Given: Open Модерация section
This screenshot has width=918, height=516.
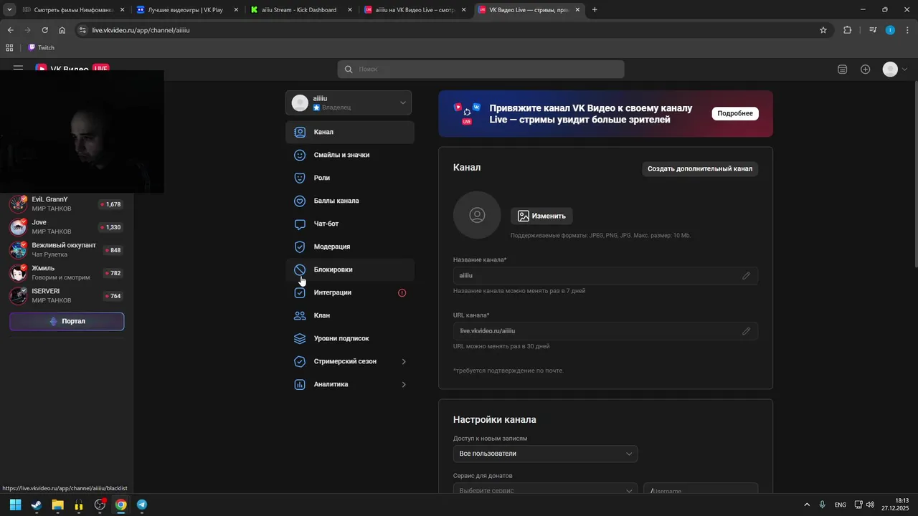Looking at the screenshot, I should click(x=350, y=247).
